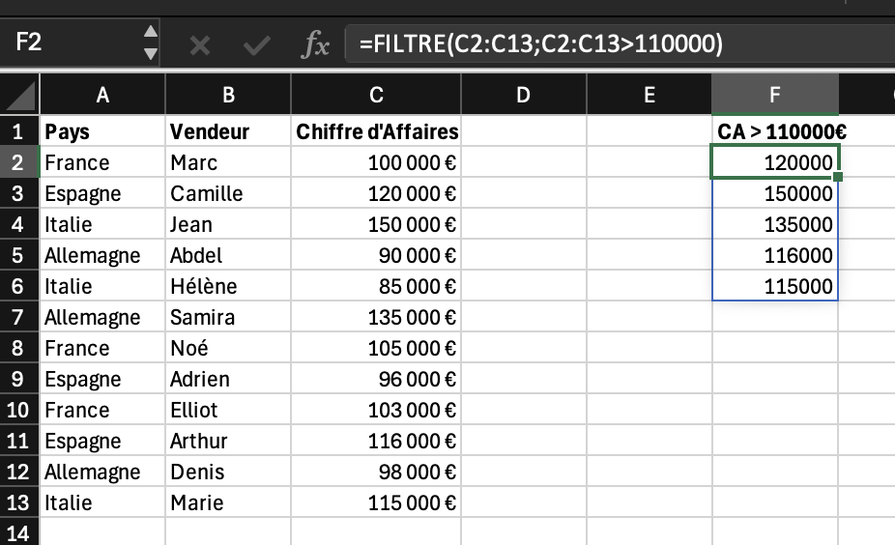The height and width of the screenshot is (545, 895).
Task: Select the cell containing 'Marc'
Action: pos(228,162)
